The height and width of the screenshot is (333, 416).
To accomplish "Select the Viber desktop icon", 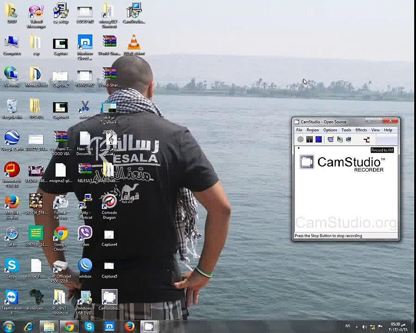I will 85,236.
